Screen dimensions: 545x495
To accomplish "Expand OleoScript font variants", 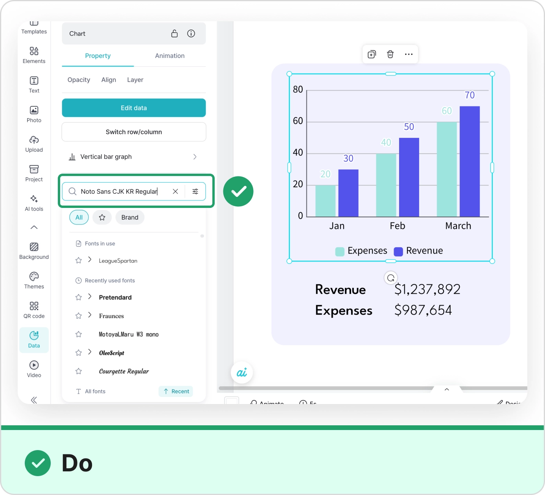I will click(90, 352).
